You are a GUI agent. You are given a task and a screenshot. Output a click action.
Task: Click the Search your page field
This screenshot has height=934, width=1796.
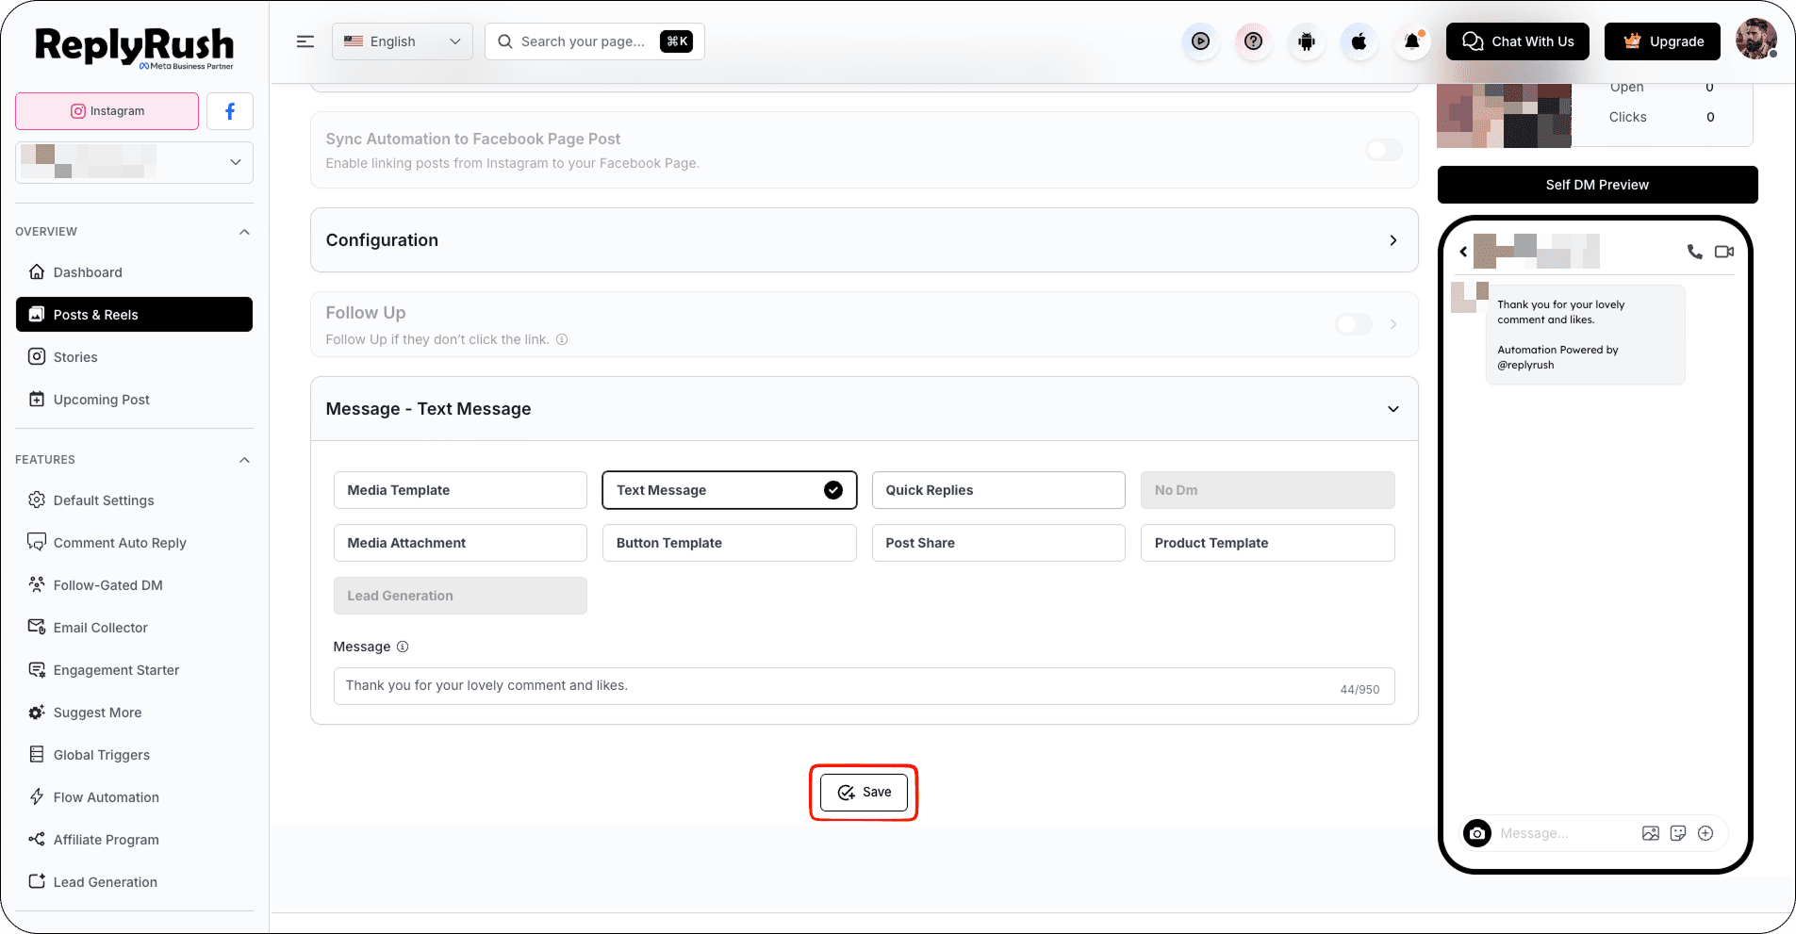(x=595, y=41)
